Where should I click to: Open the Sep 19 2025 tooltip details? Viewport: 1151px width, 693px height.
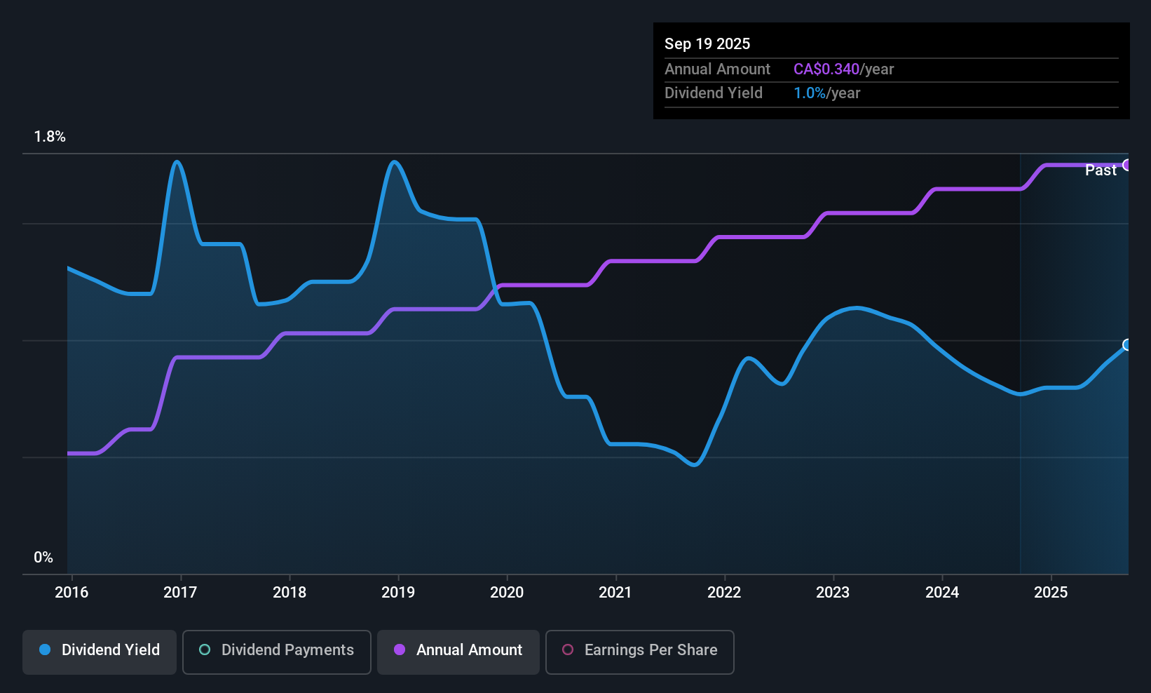(890, 70)
